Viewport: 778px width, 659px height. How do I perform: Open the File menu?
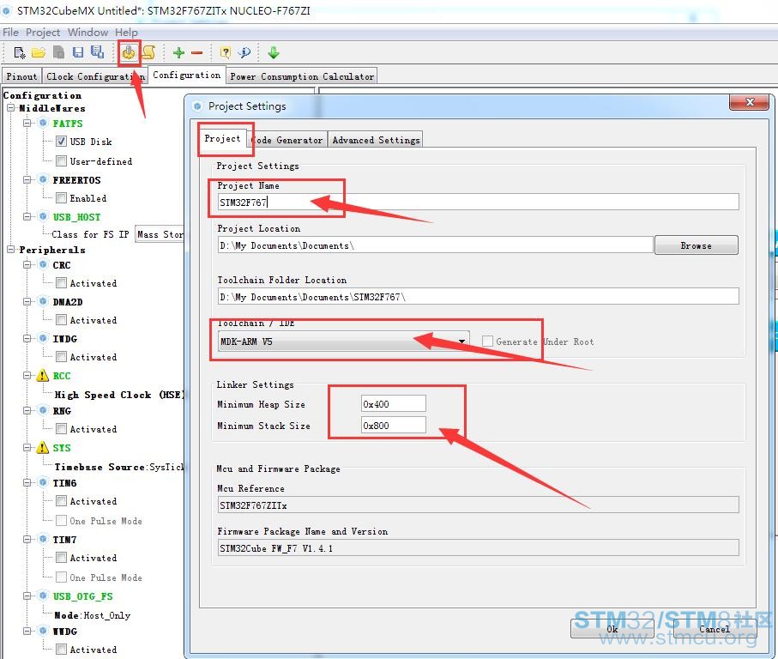click(11, 33)
